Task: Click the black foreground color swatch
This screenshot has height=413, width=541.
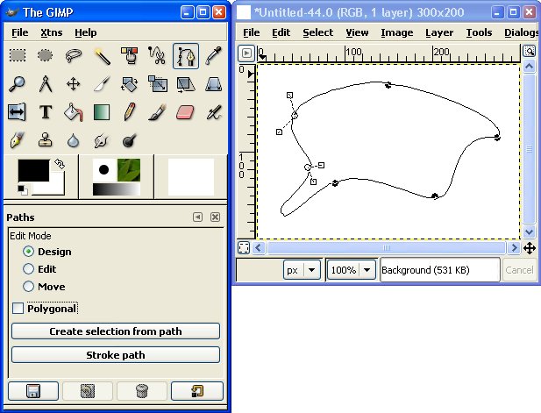Action: (33, 170)
